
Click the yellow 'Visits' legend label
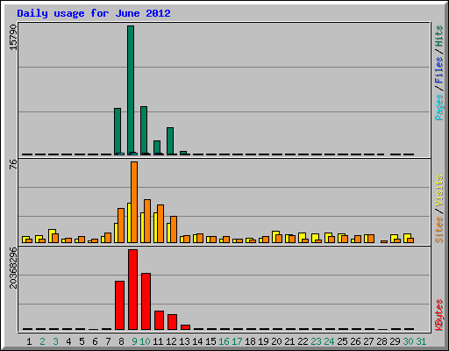(x=439, y=191)
